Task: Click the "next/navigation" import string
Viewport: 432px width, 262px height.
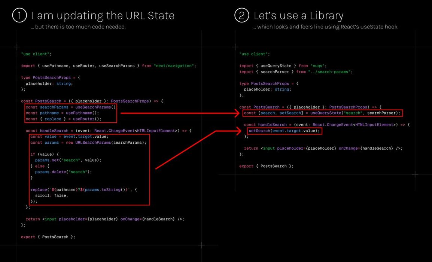Action: 174,66
